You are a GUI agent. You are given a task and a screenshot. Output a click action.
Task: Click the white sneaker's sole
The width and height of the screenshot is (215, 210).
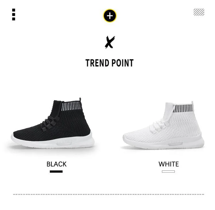(x=164, y=142)
